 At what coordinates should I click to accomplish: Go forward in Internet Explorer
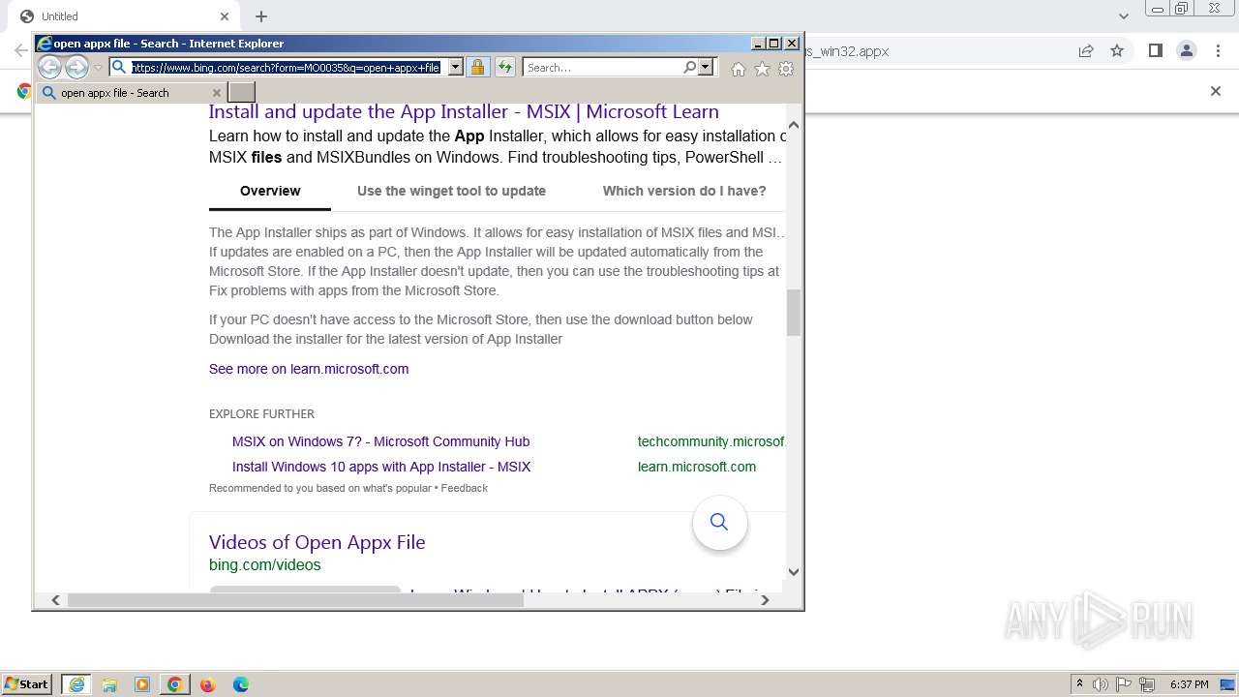(x=76, y=67)
